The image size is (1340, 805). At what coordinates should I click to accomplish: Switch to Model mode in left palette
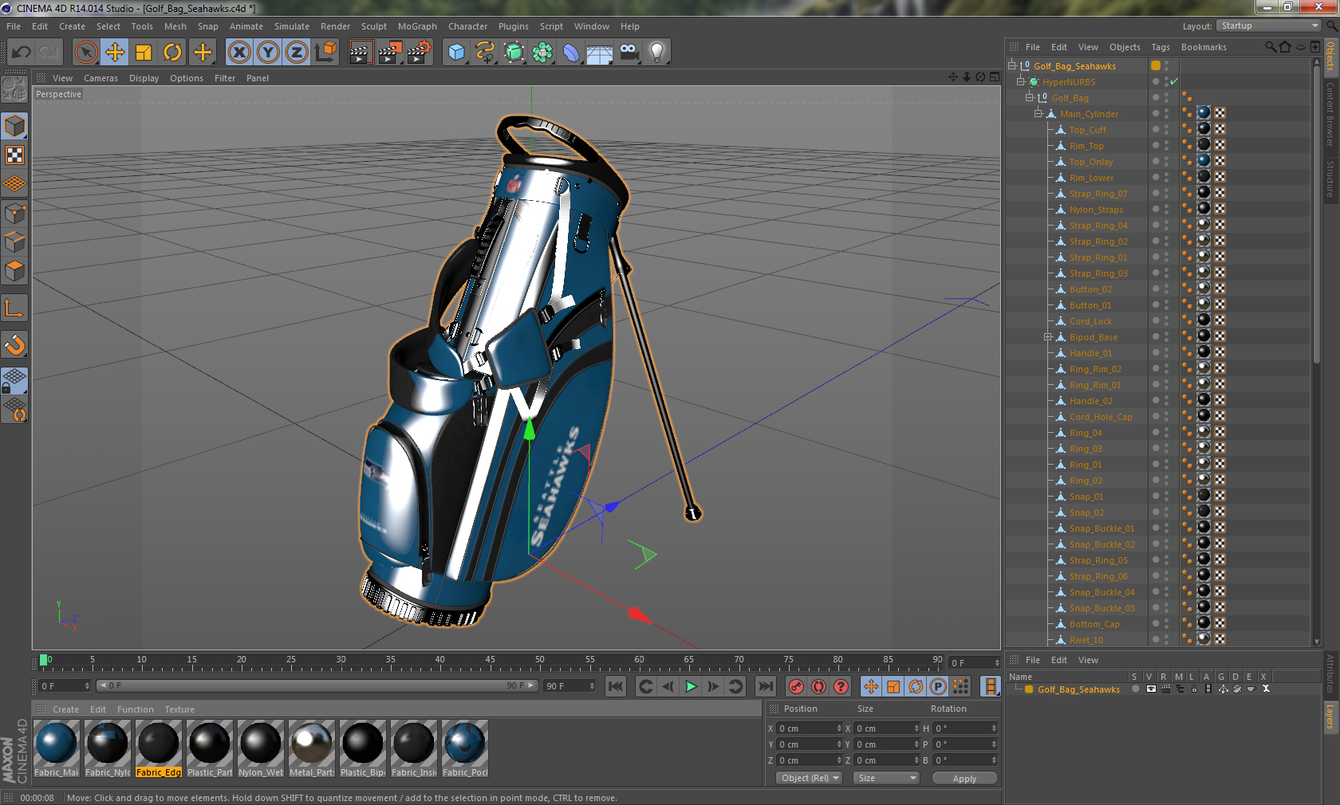(14, 126)
